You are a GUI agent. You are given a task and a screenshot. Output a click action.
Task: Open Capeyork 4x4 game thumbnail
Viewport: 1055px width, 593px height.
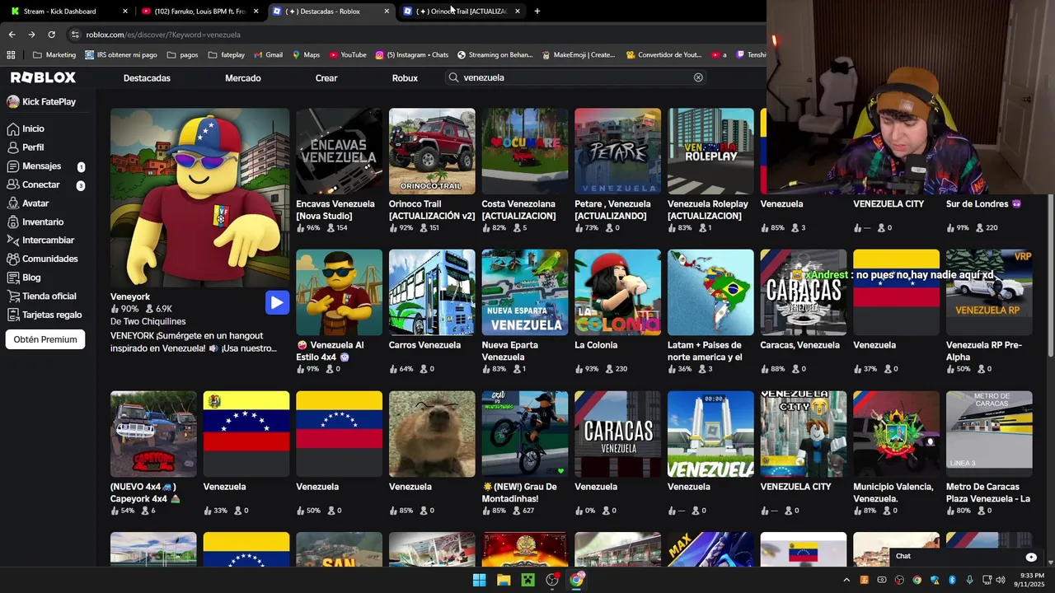[x=153, y=434]
